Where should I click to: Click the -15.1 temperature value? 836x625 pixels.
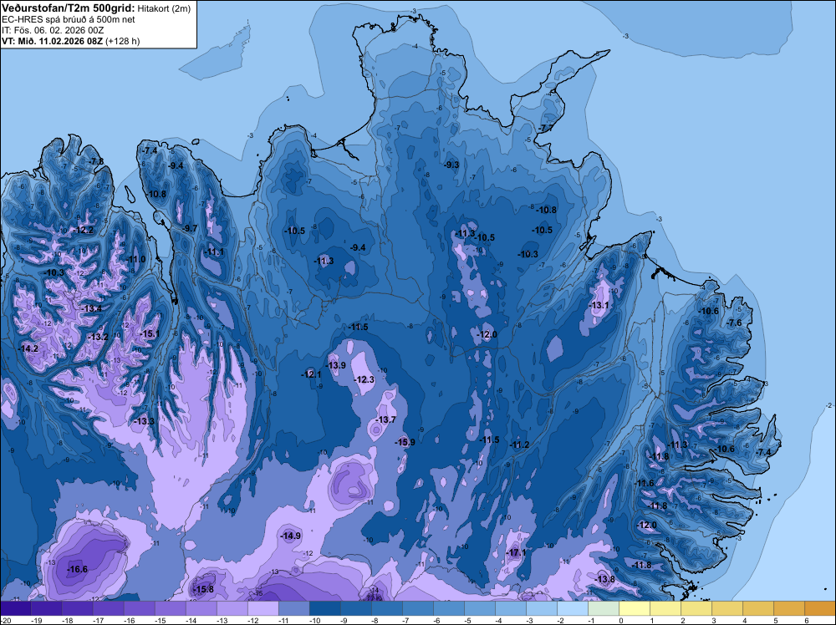pyautogui.click(x=150, y=333)
